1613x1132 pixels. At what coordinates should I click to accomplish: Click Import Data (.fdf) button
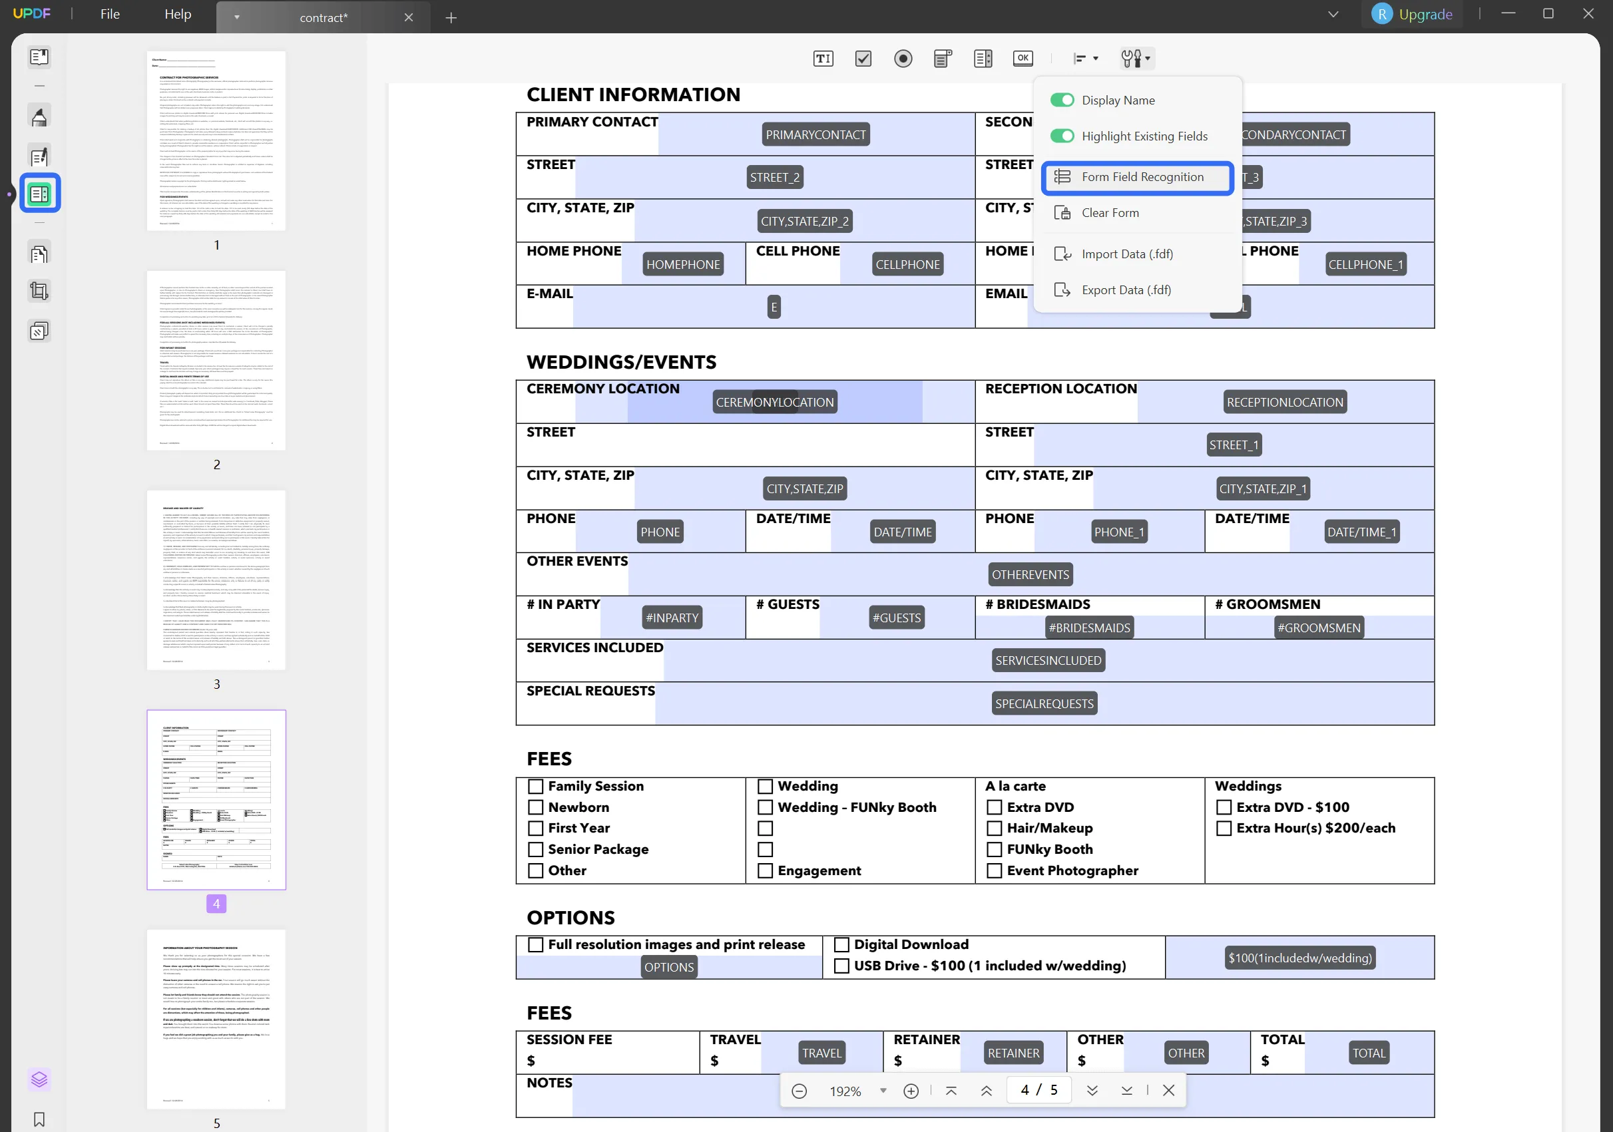click(1128, 252)
